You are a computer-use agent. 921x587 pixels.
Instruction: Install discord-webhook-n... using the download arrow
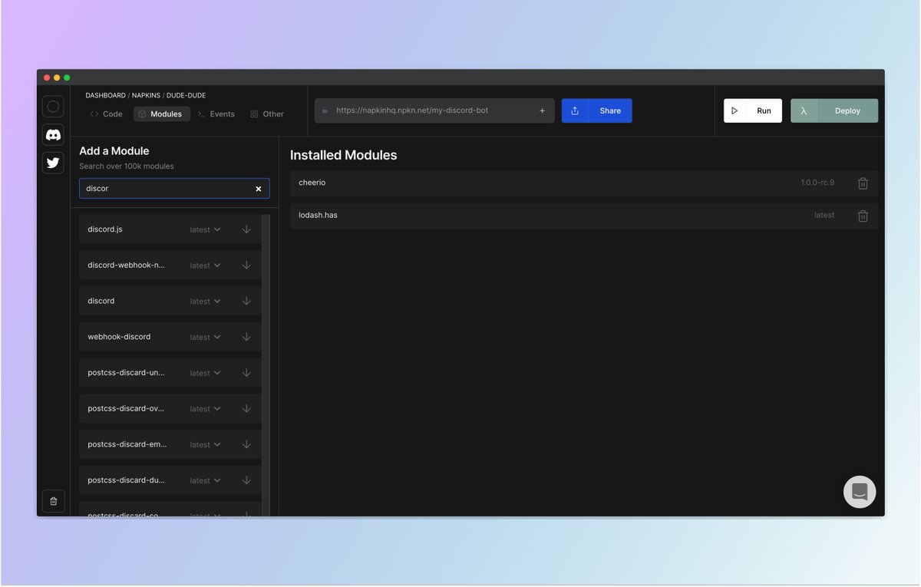click(246, 265)
